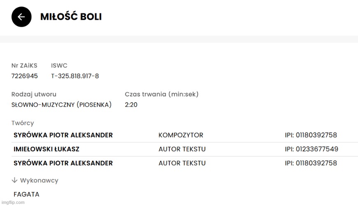Click the duration value 2:20
This screenshot has height=206, width=358.
click(x=131, y=105)
